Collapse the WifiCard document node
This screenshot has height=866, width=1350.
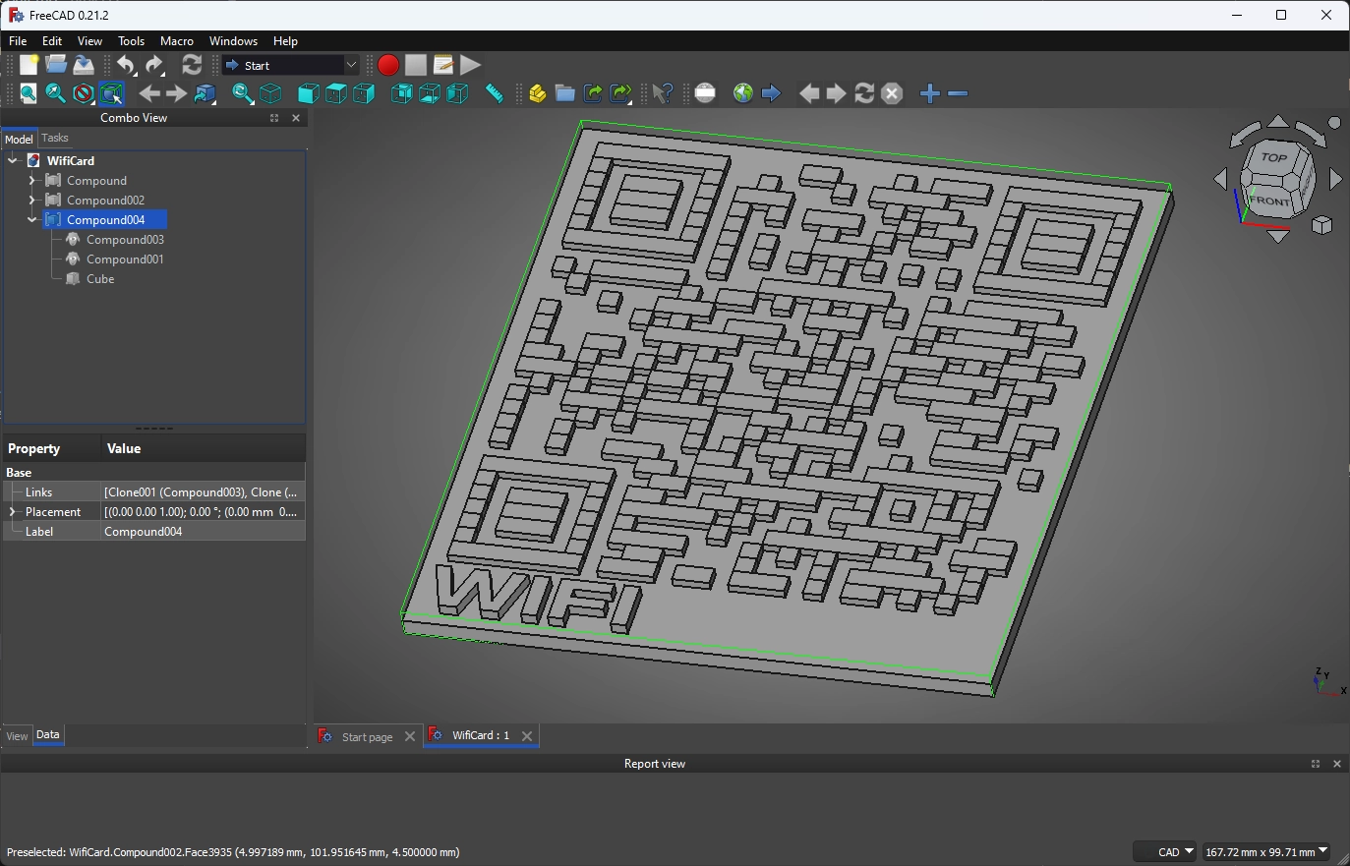pyautogui.click(x=13, y=161)
